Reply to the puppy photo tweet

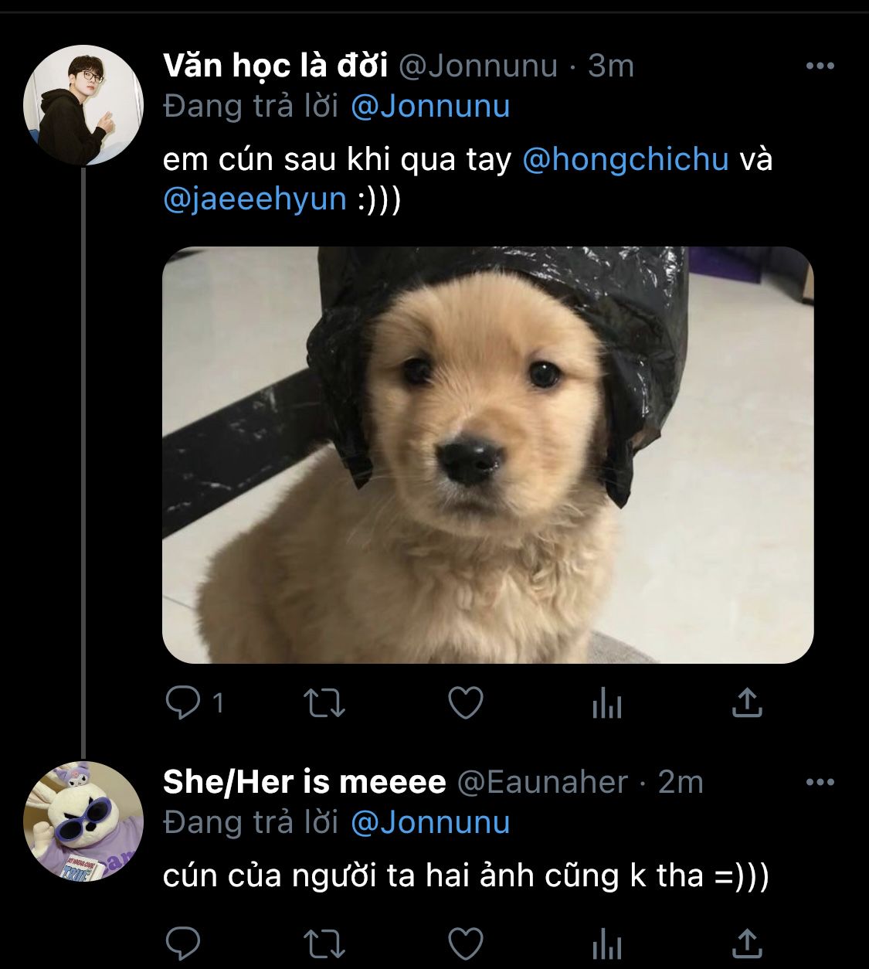[184, 703]
